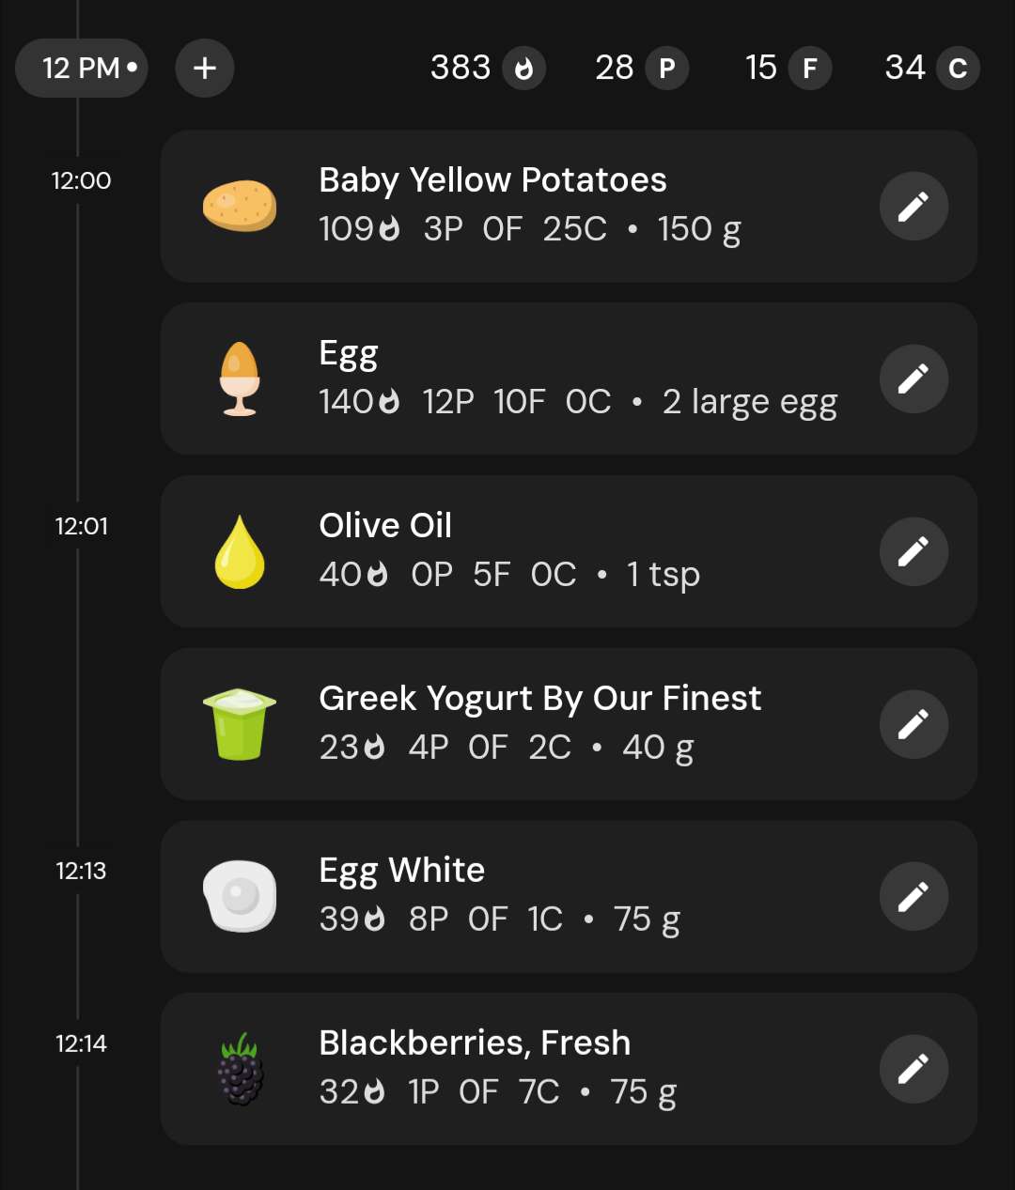1015x1190 pixels.
Task: Open the Baby Yellow Potatoes food card
Action: coord(569,207)
